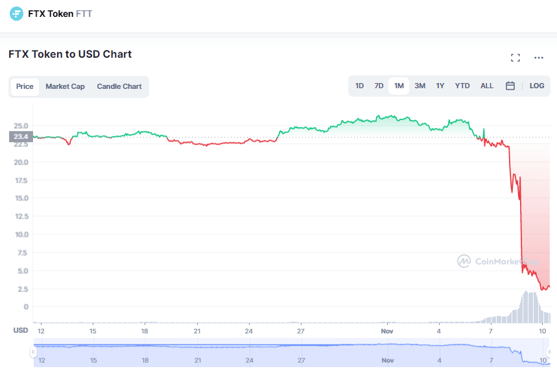Click the 'FTX Token FTT' title text

(60, 14)
